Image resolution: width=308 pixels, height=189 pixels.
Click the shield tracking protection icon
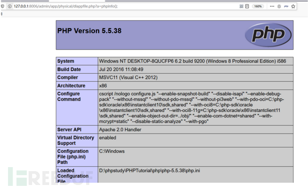point(2,6)
